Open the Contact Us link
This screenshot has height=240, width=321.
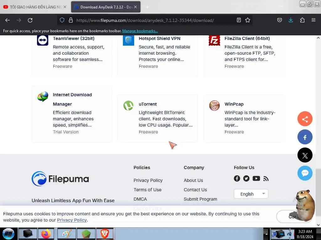click(x=195, y=190)
